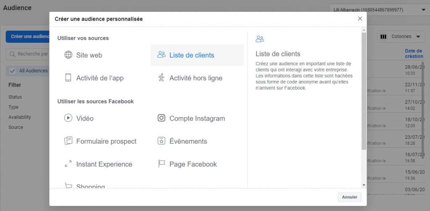Toggle the All Audiences checkbox
Viewport: 430px width, 211px height.
click(12, 71)
